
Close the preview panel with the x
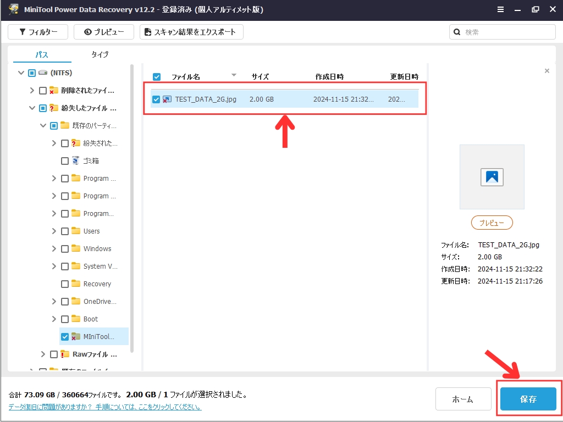(547, 71)
